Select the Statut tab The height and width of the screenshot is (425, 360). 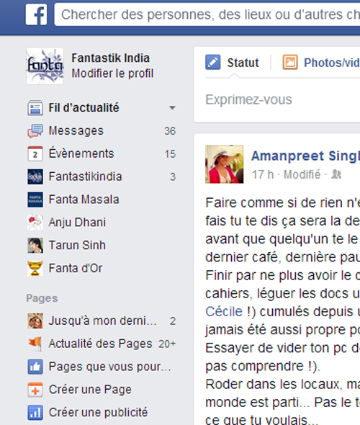click(232, 63)
